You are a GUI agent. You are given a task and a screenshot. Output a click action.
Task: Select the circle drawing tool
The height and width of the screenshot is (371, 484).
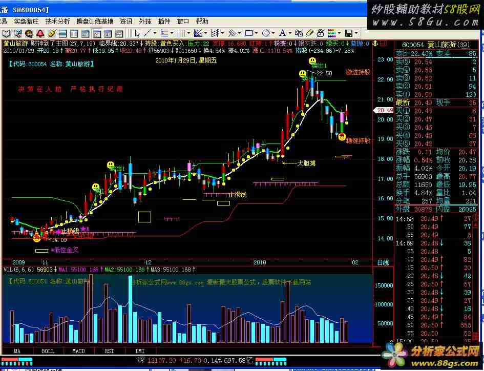coord(266,33)
